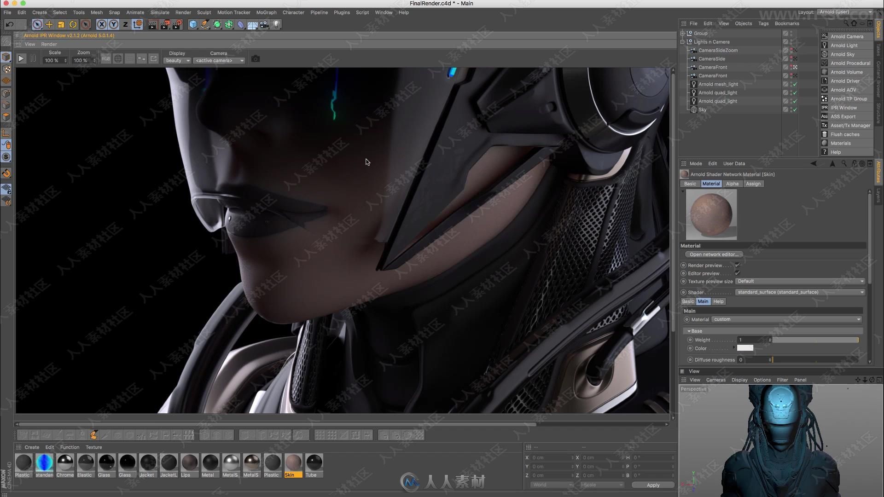
Task: Switch to the Alpha tab
Action: click(732, 184)
